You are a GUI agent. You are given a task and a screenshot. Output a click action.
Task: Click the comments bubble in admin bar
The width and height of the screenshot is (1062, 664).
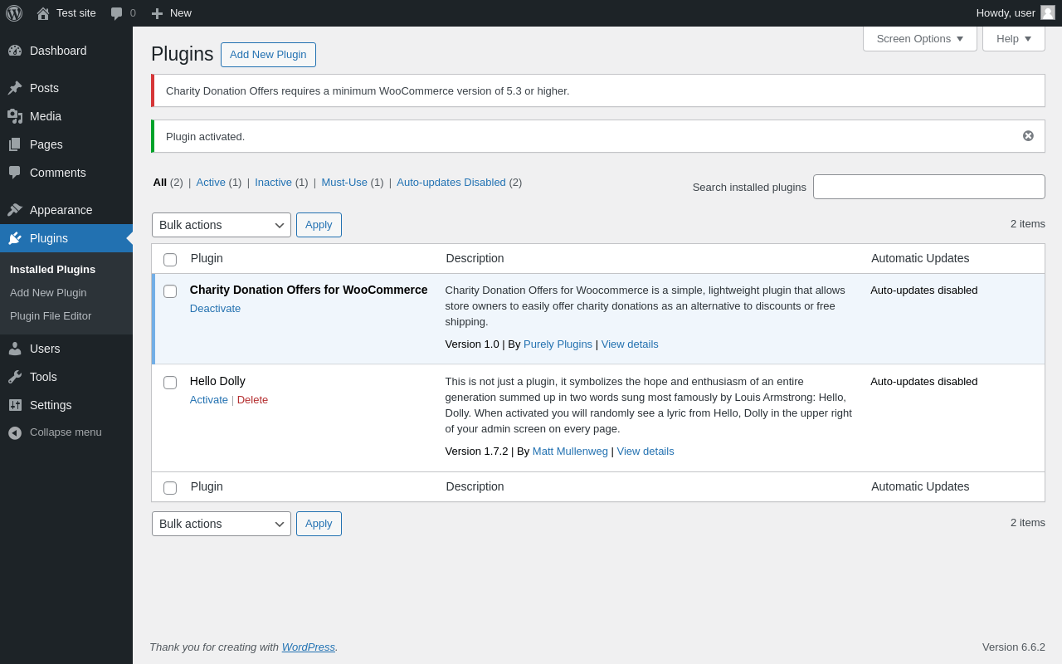click(117, 13)
